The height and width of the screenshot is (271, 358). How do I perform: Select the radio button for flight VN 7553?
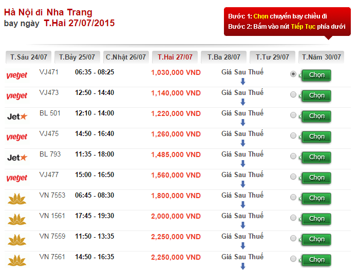[293, 198]
